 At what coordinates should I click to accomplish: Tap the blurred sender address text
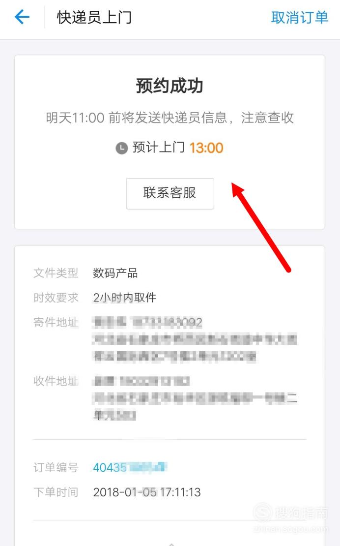[x=195, y=339]
